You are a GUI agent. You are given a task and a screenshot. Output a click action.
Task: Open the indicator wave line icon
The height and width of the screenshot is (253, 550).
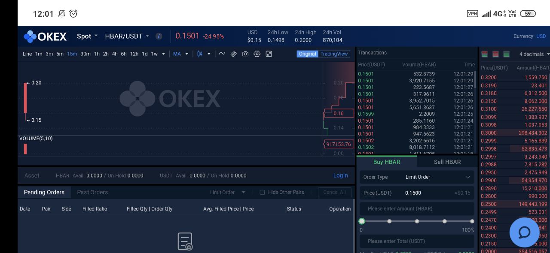pyautogui.click(x=222, y=54)
